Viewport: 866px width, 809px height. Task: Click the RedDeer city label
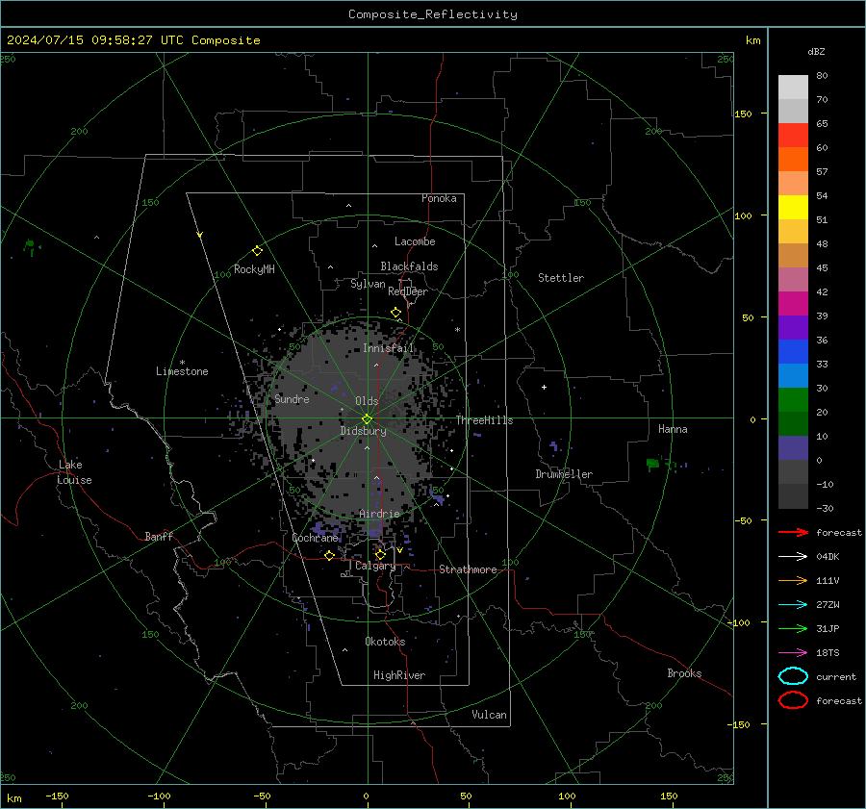408,291
